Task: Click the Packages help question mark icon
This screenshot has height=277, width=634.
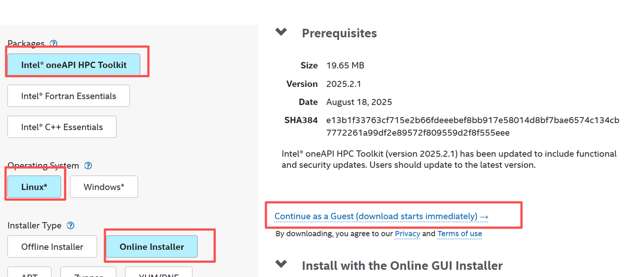Action: coord(53,44)
